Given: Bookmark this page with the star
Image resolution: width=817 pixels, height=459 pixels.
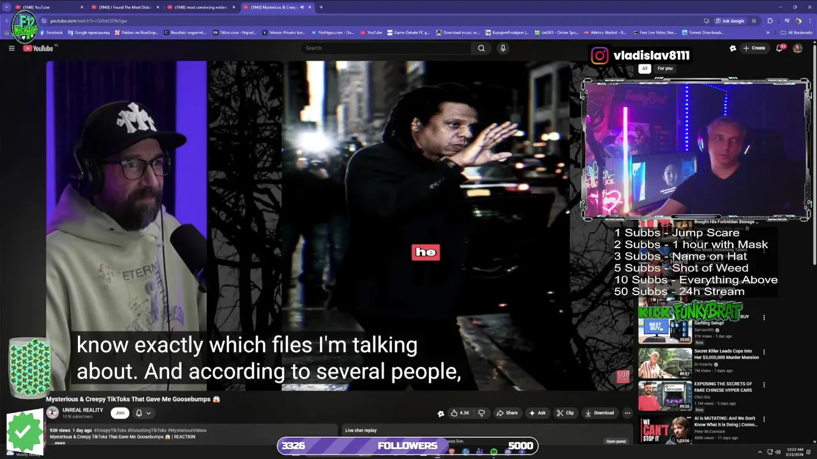Looking at the screenshot, I should (x=754, y=20).
